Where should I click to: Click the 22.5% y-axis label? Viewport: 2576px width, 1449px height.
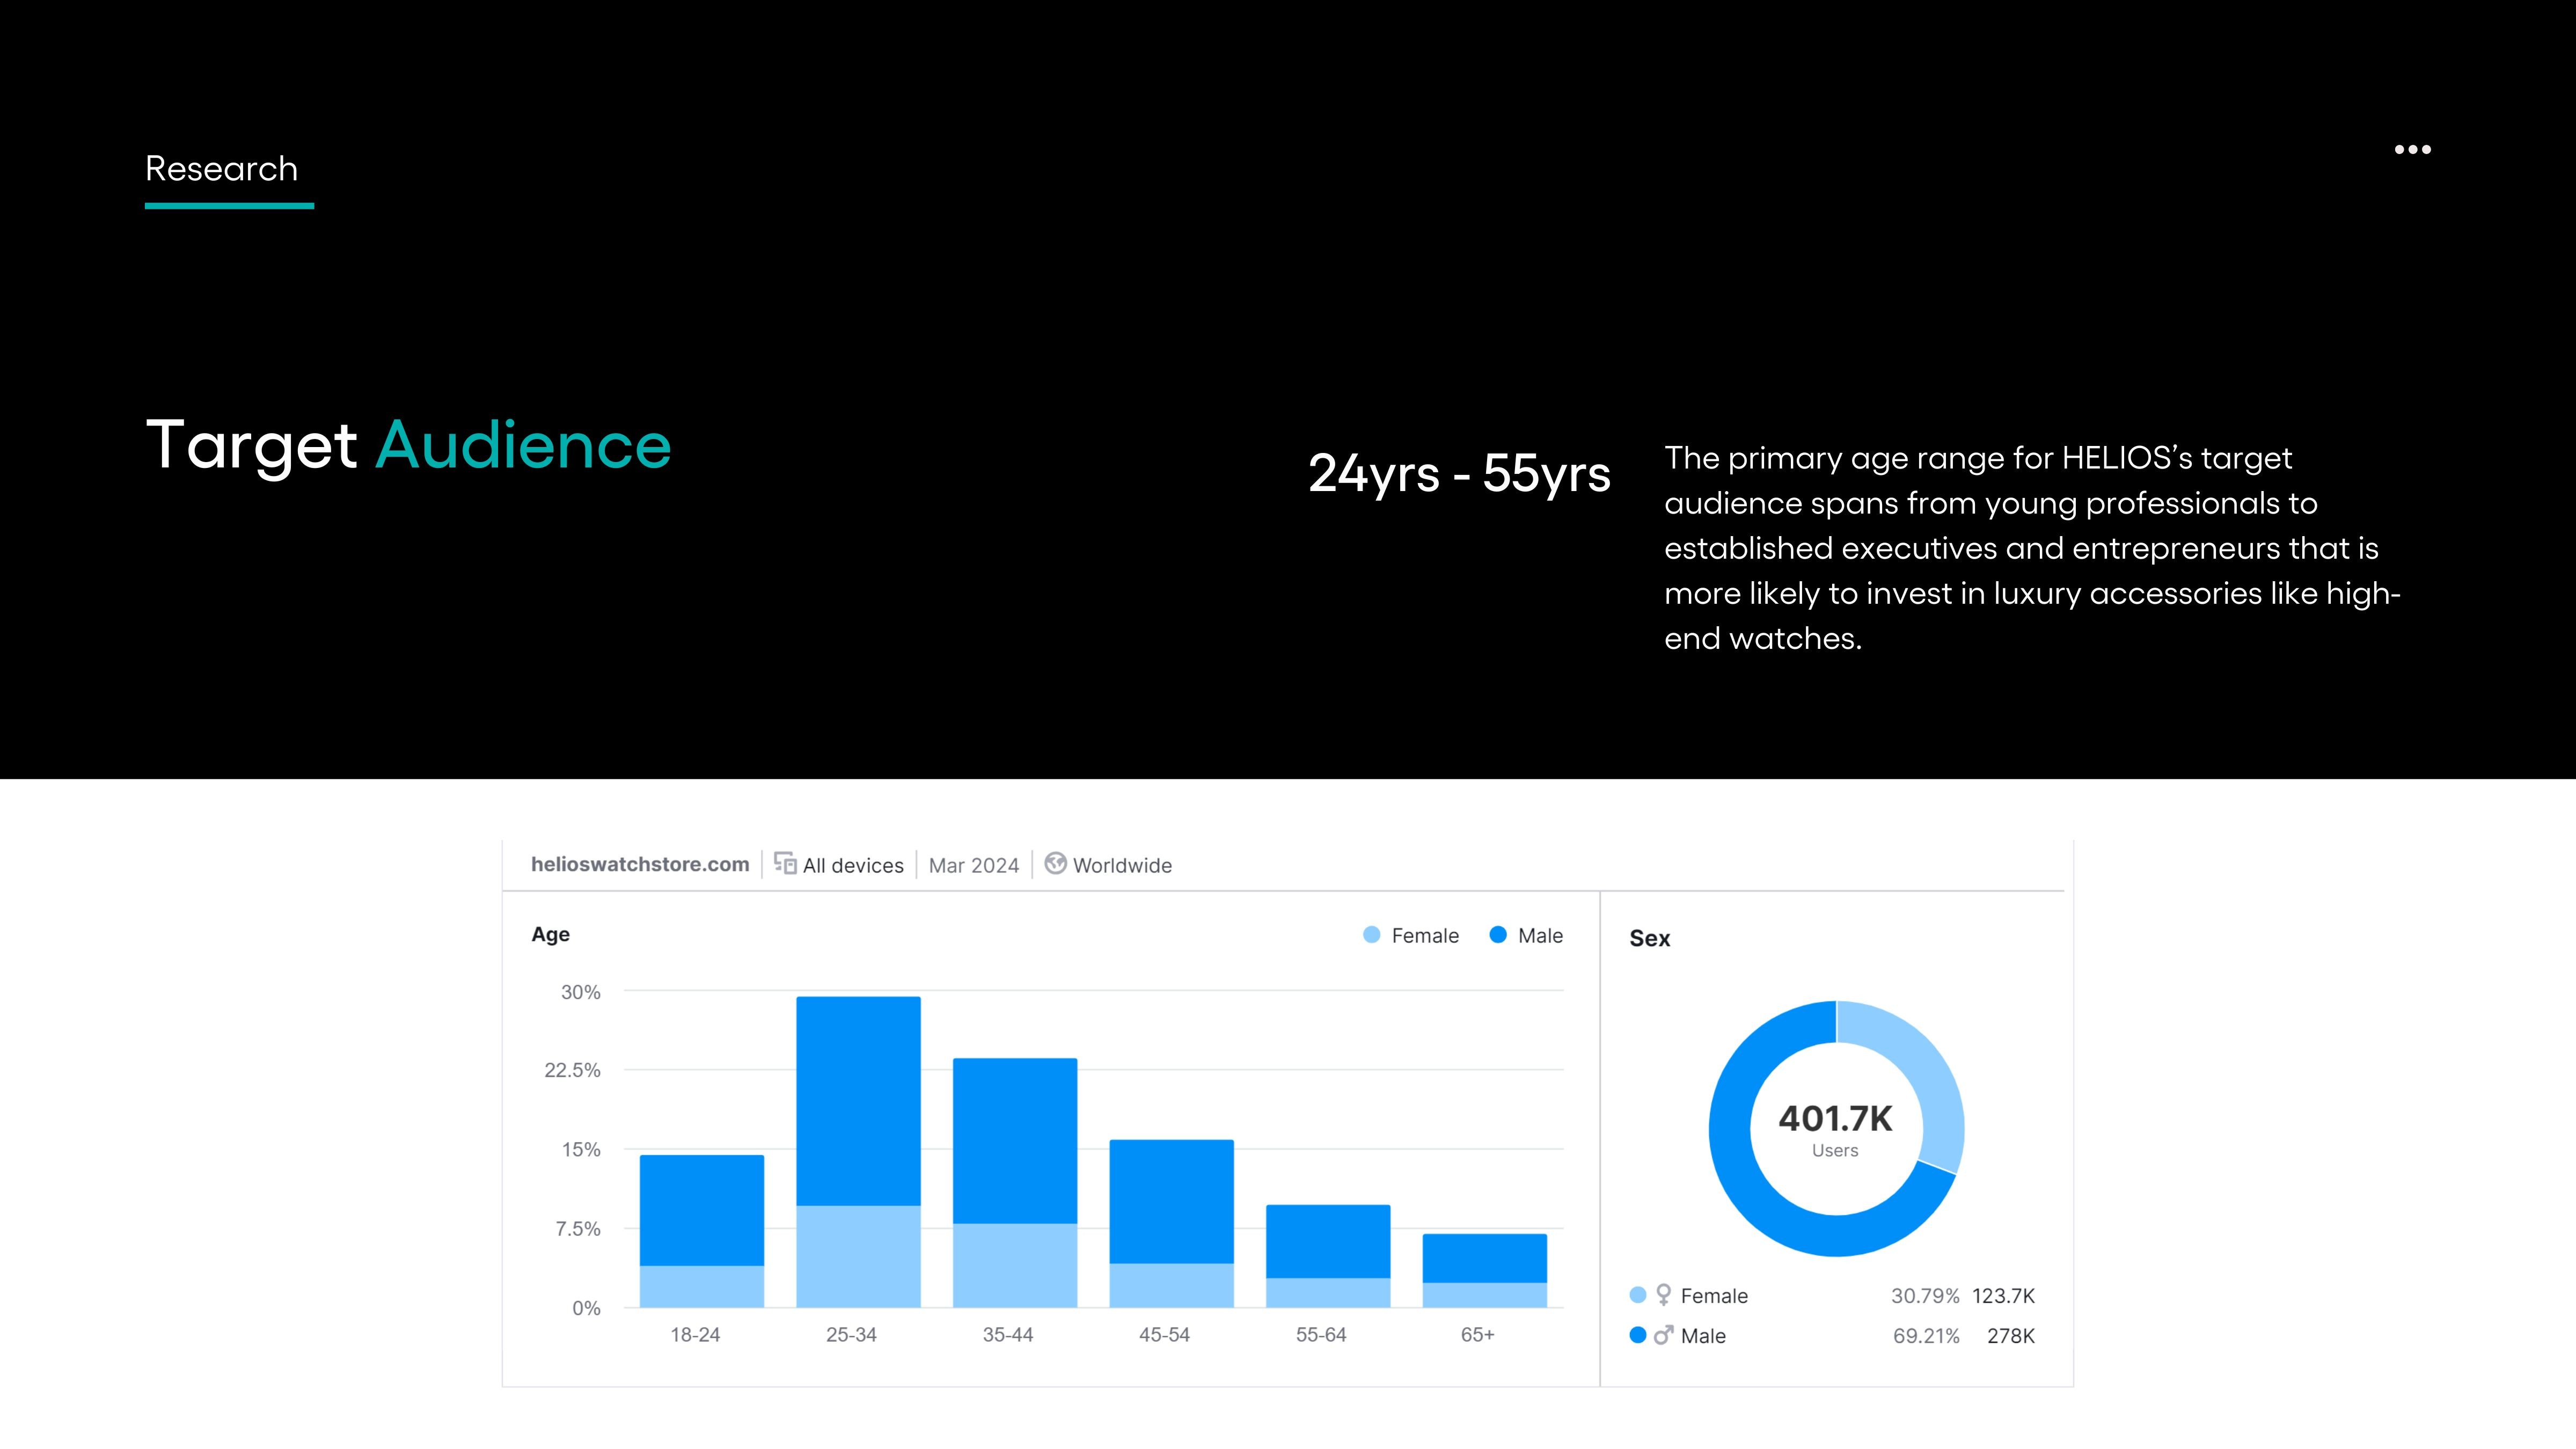572,1070
